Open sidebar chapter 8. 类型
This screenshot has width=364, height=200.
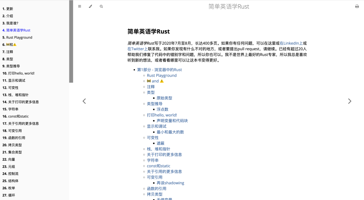pos(8,59)
